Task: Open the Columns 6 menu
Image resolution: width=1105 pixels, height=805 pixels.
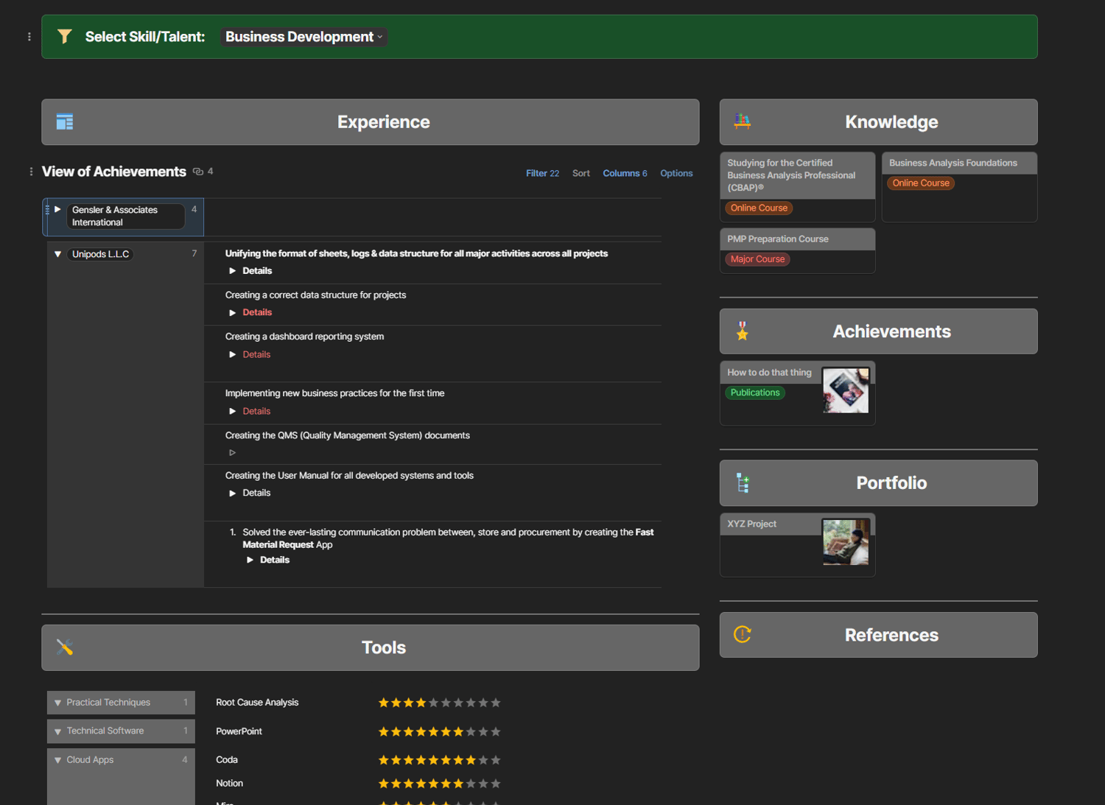Action: click(x=625, y=173)
